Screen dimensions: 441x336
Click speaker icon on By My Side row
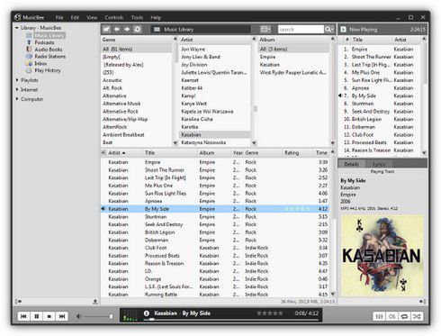[103, 209]
